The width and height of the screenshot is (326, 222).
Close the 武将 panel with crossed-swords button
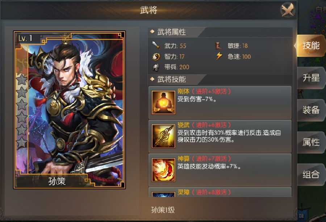click(288, 9)
